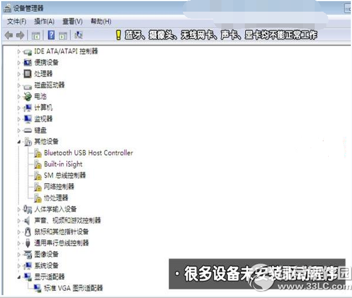The image size is (352, 298).
Task: Click the scan for hardware changes icon
Action: click(x=78, y=35)
